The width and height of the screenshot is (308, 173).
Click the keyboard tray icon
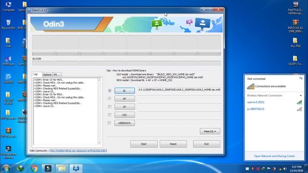point(247,169)
